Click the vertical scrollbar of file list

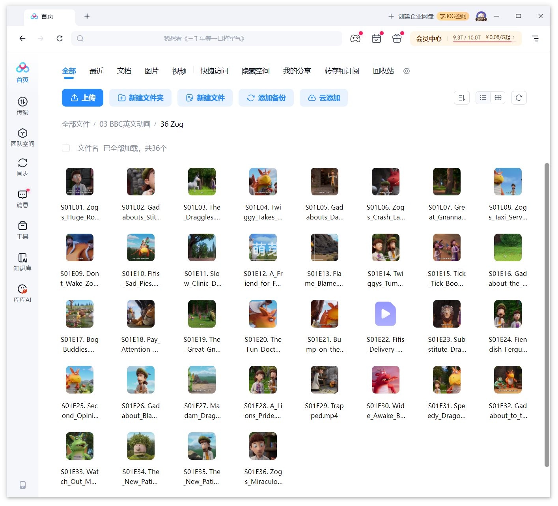[547, 315]
